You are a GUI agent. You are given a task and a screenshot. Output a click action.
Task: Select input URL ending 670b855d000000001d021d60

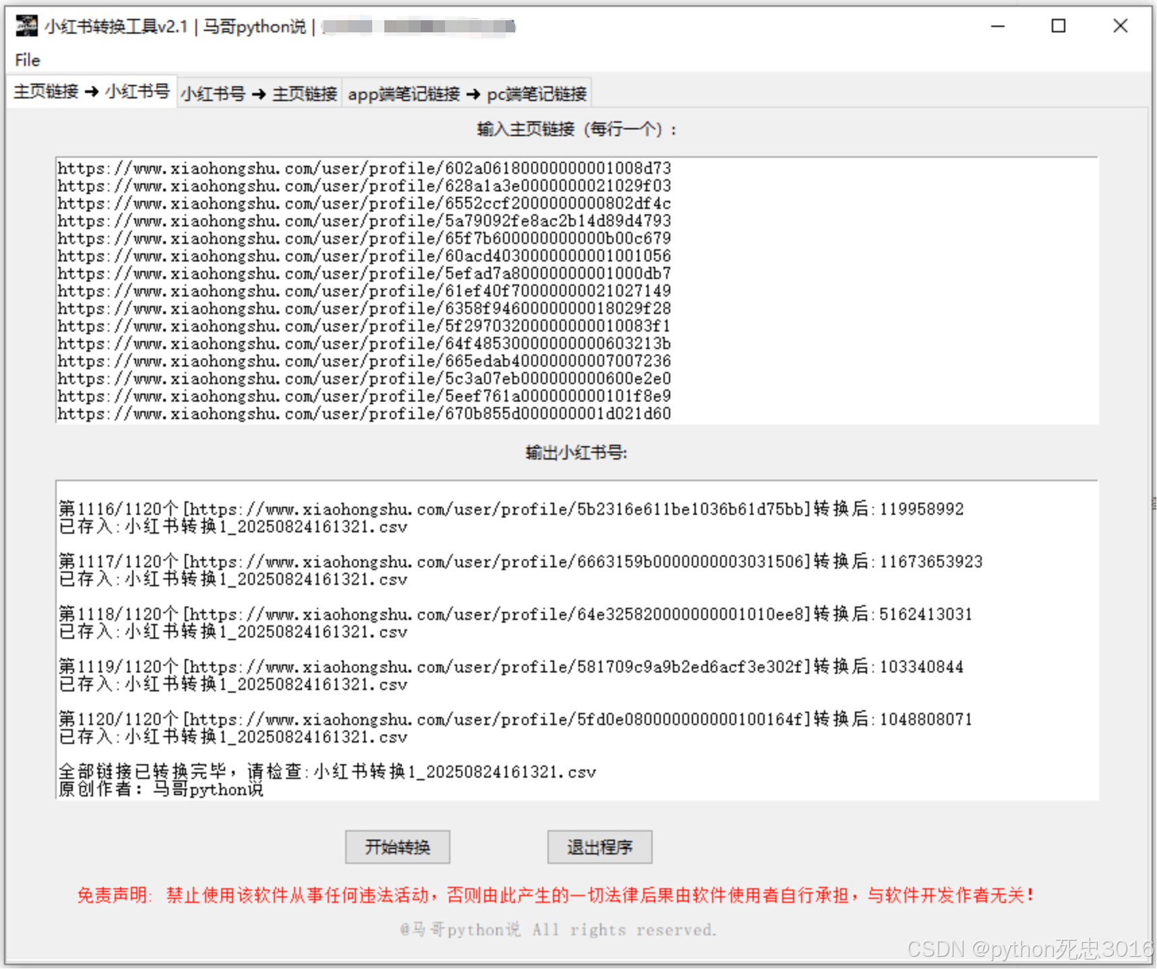click(x=364, y=413)
